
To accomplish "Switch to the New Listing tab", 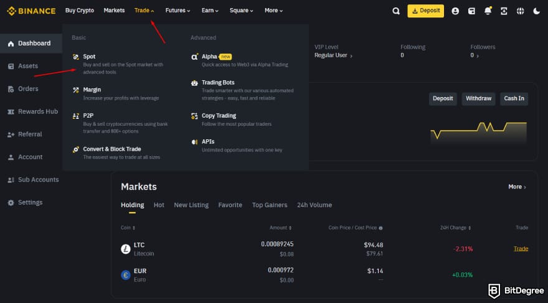I will tap(191, 205).
